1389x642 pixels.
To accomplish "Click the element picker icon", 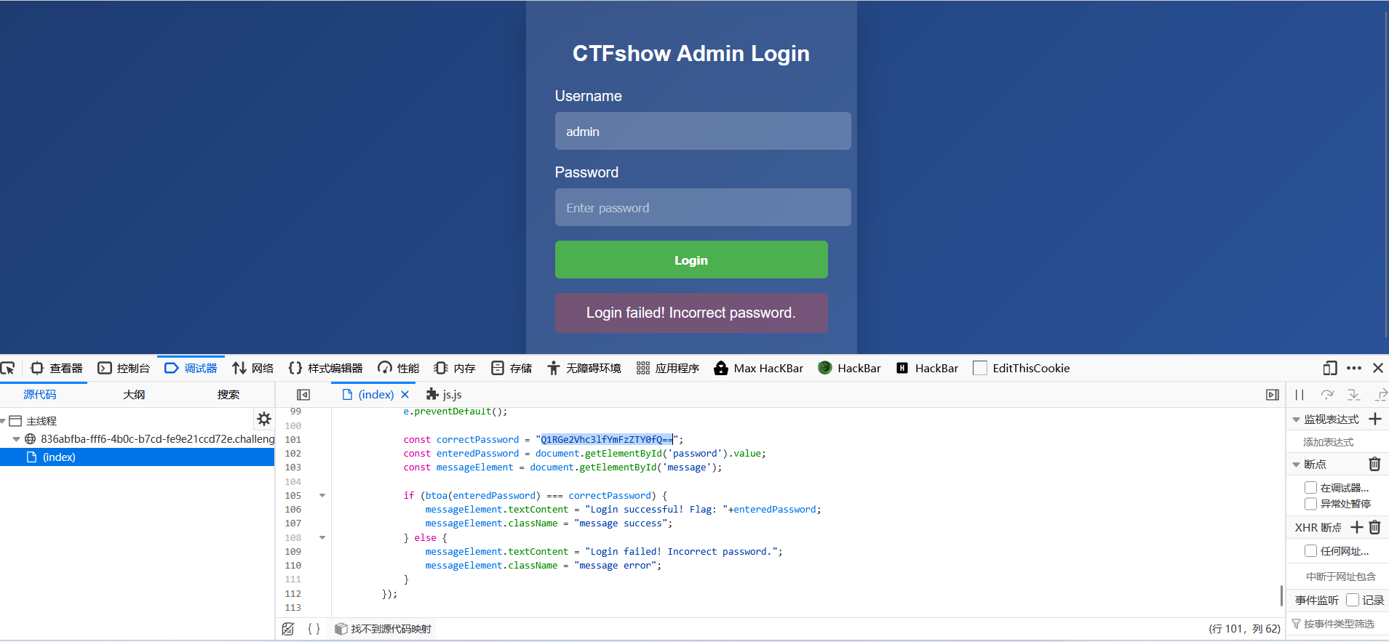I will pos(8,368).
